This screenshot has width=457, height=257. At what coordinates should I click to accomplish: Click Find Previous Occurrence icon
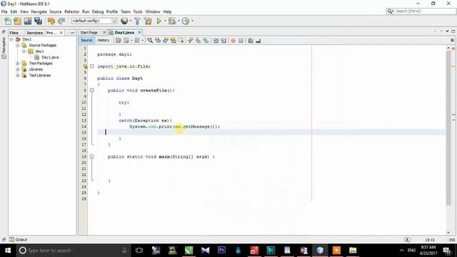pos(158,41)
